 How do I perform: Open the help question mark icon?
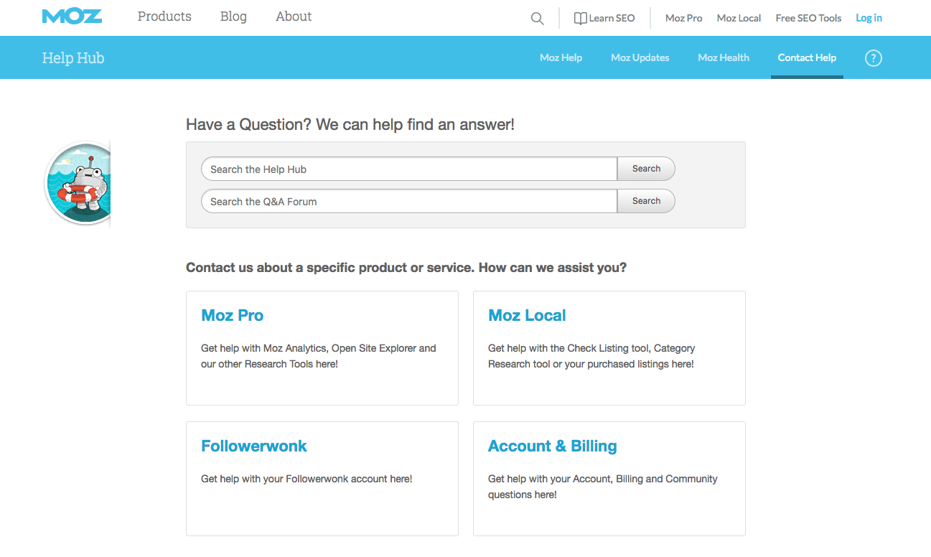tap(873, 57)
